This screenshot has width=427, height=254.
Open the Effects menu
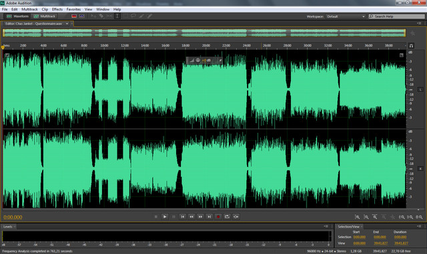[57, 9]
